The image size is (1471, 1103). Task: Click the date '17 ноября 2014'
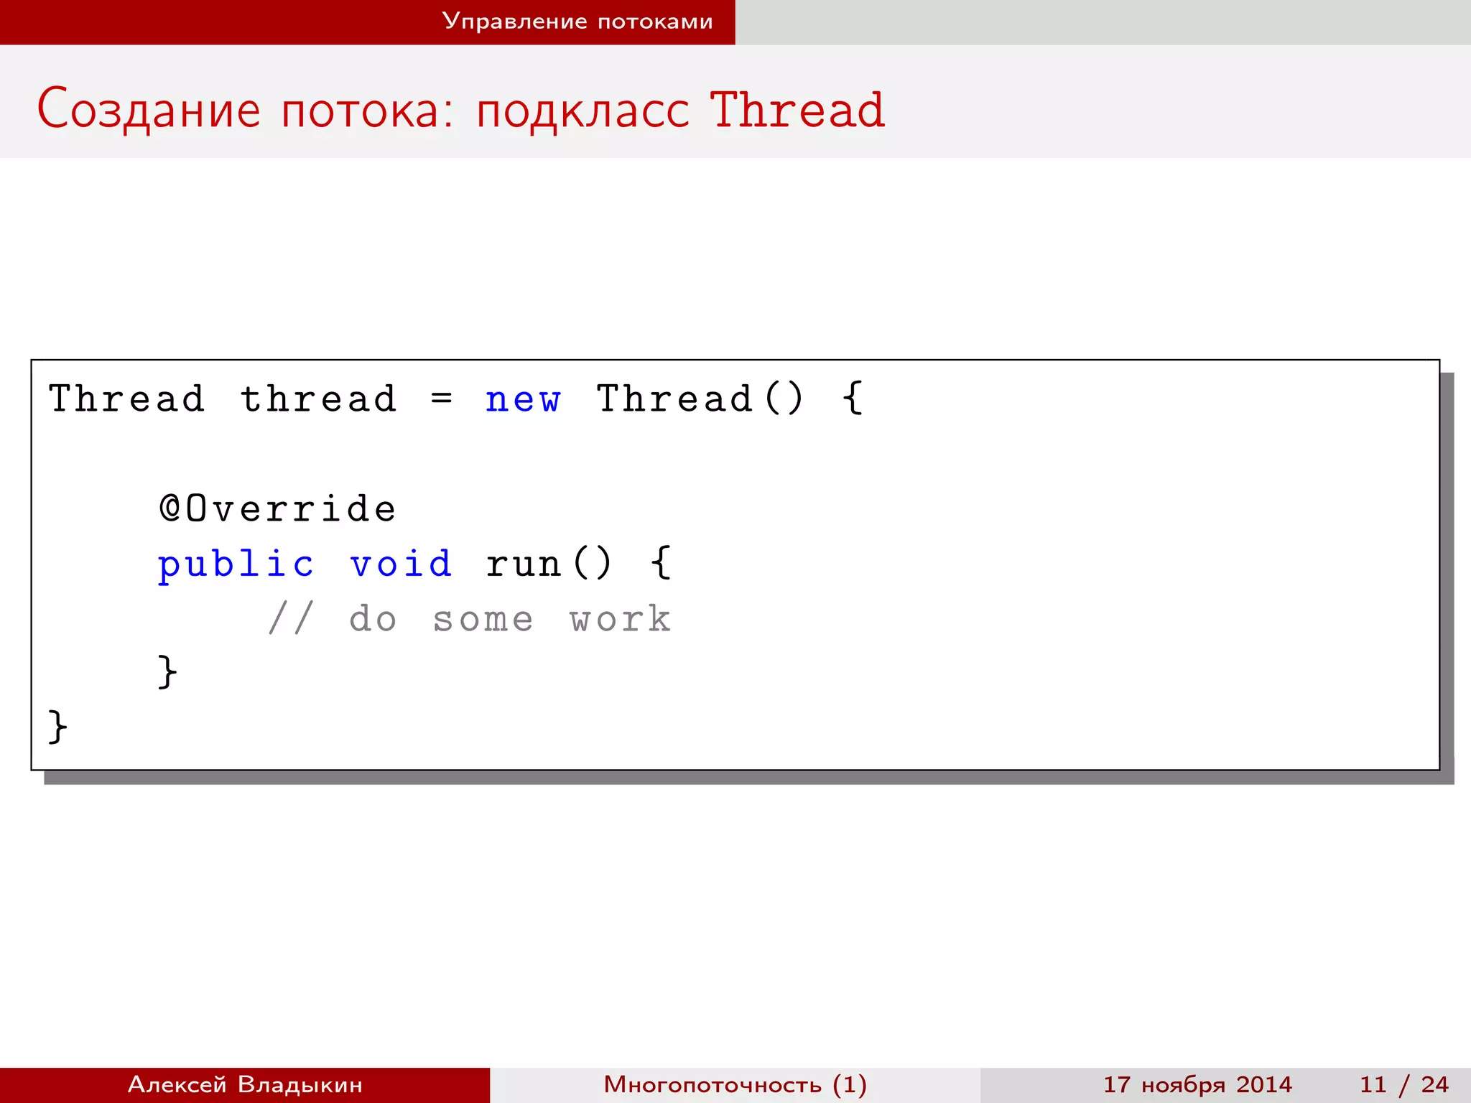tap(1197, 1084)
